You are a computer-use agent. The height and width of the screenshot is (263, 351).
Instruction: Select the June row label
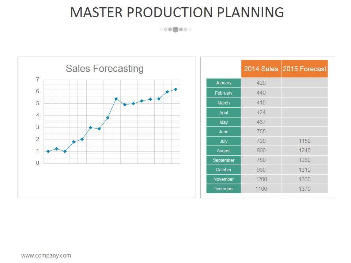224,132
